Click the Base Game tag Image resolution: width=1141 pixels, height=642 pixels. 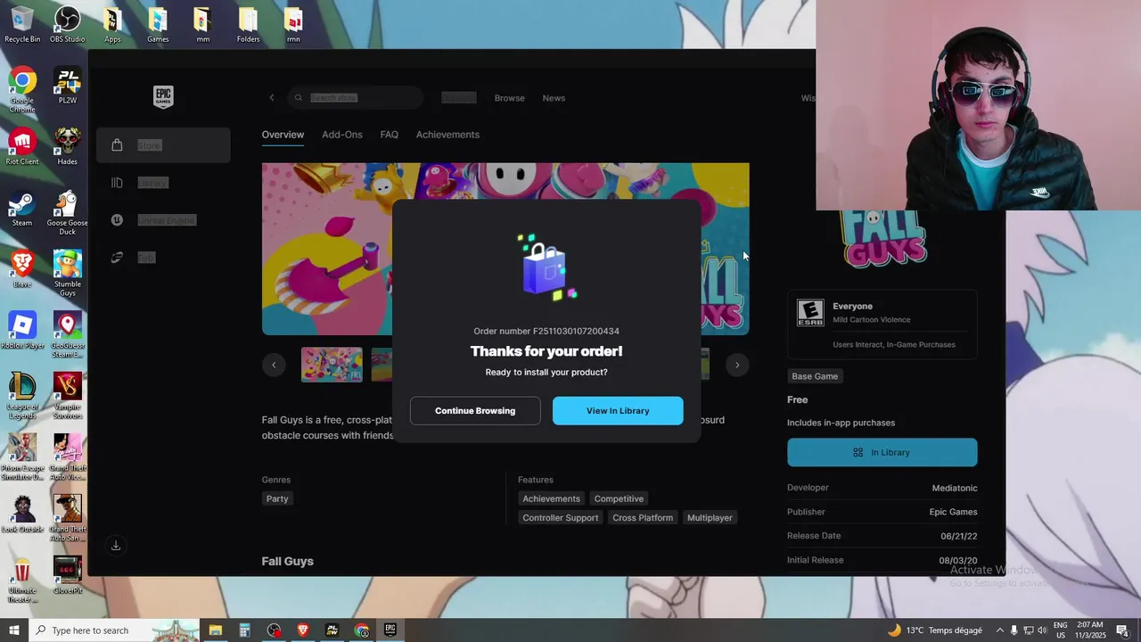(x=815, y=376)
